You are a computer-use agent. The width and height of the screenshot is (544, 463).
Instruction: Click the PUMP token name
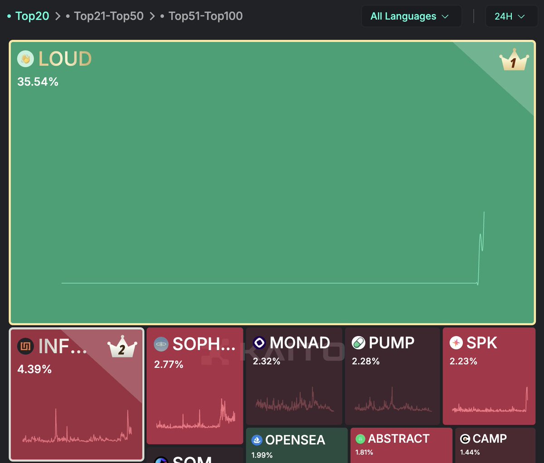(392, 343)
